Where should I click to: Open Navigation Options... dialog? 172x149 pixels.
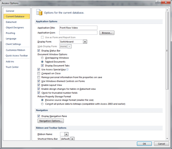pyautogui.click(x=51, y=121)
